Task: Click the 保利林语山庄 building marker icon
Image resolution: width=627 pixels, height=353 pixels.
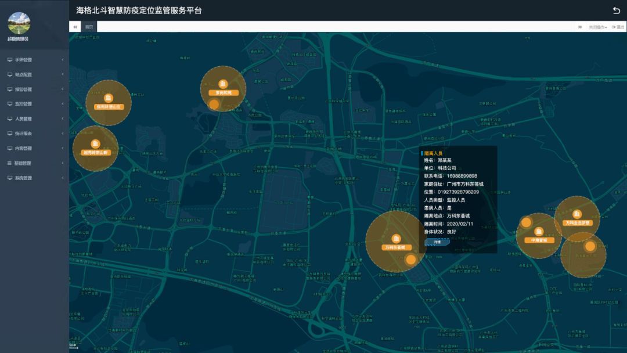Action: point(109,98)
